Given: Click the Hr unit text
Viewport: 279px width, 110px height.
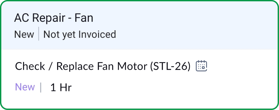Looking at the screenshot, I should 65,87.
